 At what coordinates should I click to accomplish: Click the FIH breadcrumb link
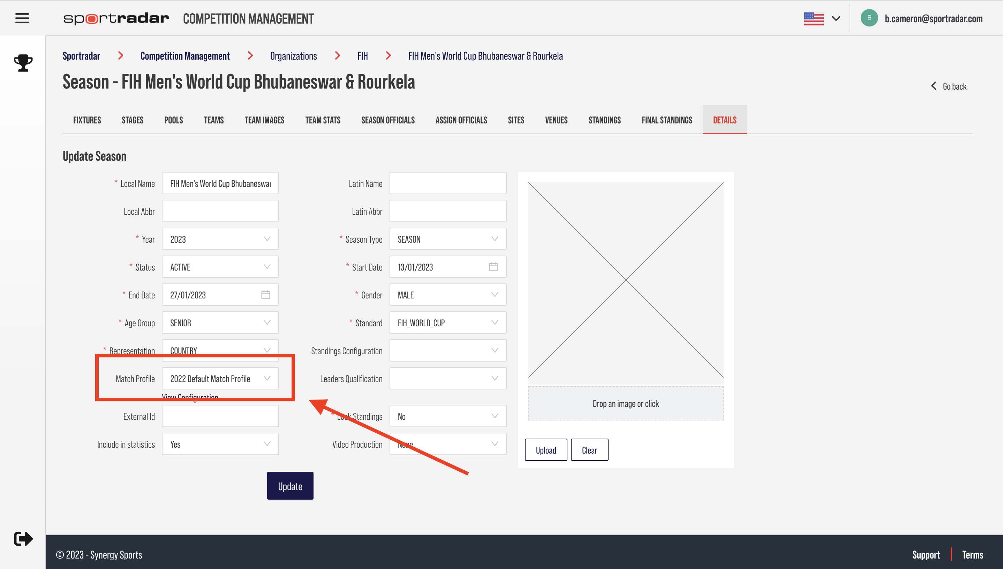point(362,56)
